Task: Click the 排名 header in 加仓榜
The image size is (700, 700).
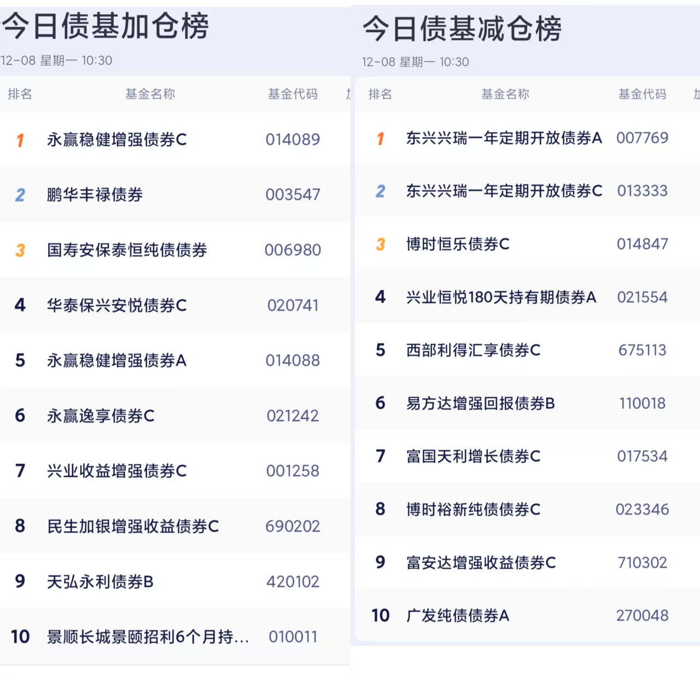Action: [x=20, y=94]
